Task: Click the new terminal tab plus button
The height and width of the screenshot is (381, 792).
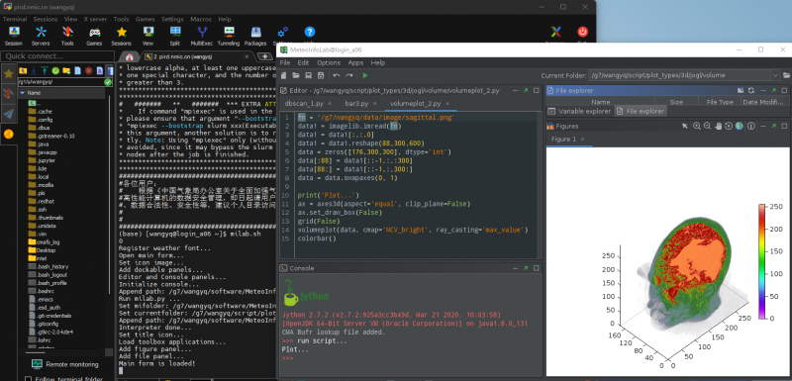Action: click(x=264, y=56)
